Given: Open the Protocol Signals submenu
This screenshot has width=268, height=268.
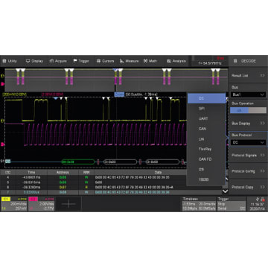Looking at the screenshot, I should [248, 155].
